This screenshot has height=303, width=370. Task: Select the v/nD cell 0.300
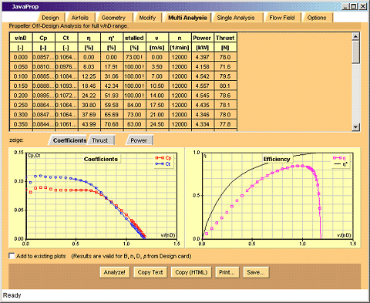[21, 115]
